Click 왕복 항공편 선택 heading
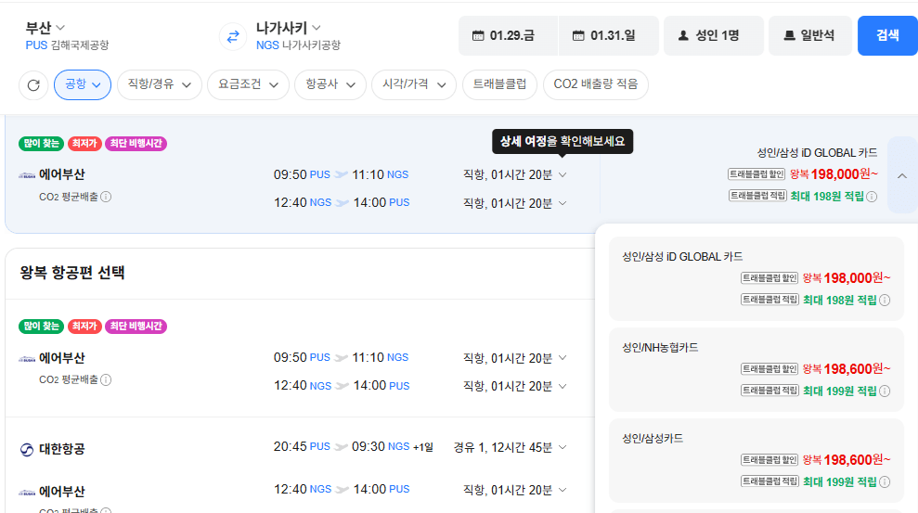Image resolution: width=918 pixels, height=513 pixels. click(x=72, y=273)
